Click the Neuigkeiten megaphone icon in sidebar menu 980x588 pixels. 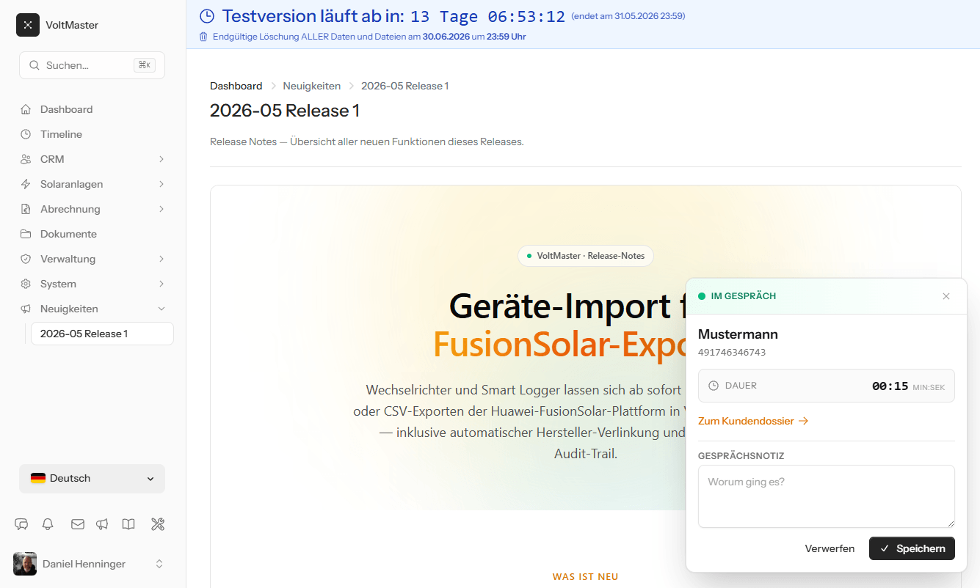pos(26,309)
